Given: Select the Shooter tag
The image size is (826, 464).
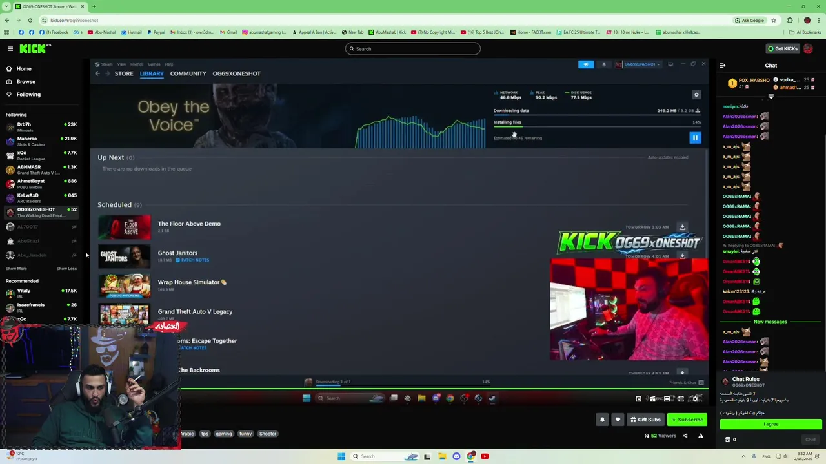Looking at the screenshot, I should coord(268,434).
